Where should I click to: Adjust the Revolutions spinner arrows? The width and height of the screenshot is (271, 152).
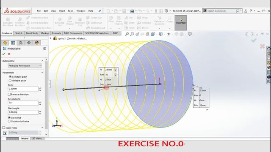point(40,103)
